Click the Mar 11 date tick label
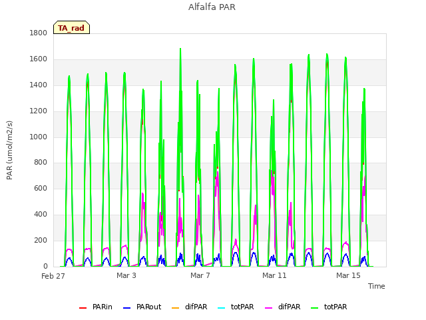Viewport: 426px width, 320px height. (274, 275)
